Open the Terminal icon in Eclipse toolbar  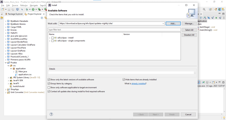[x=18, y=9]
